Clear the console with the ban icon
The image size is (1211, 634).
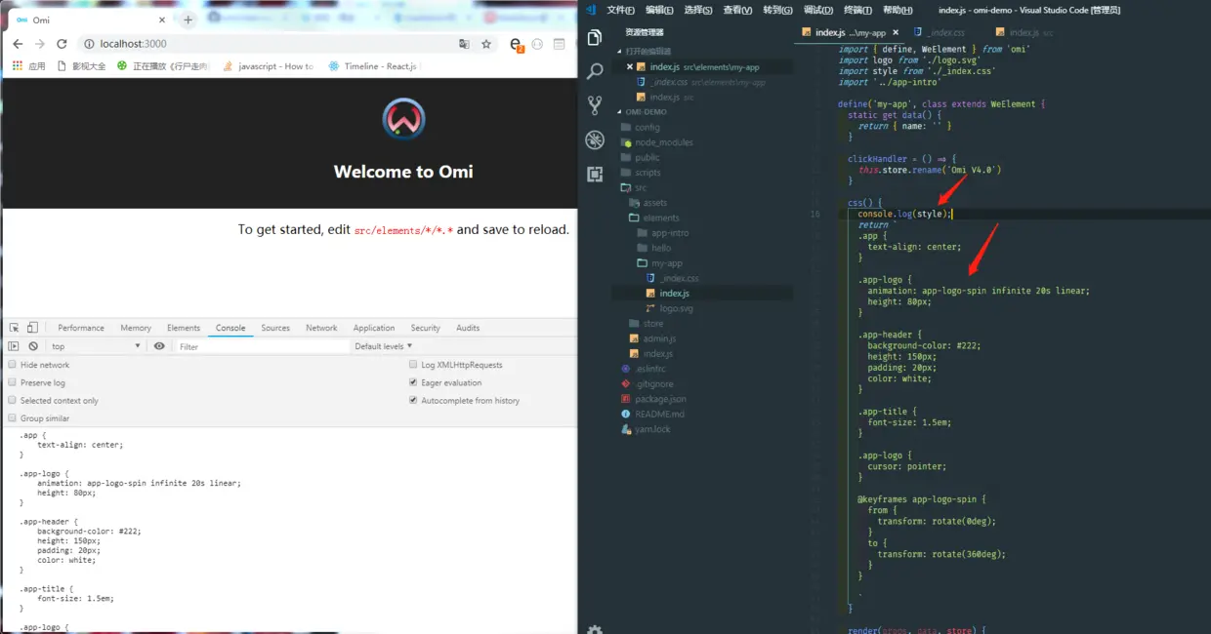pos(33,346)
